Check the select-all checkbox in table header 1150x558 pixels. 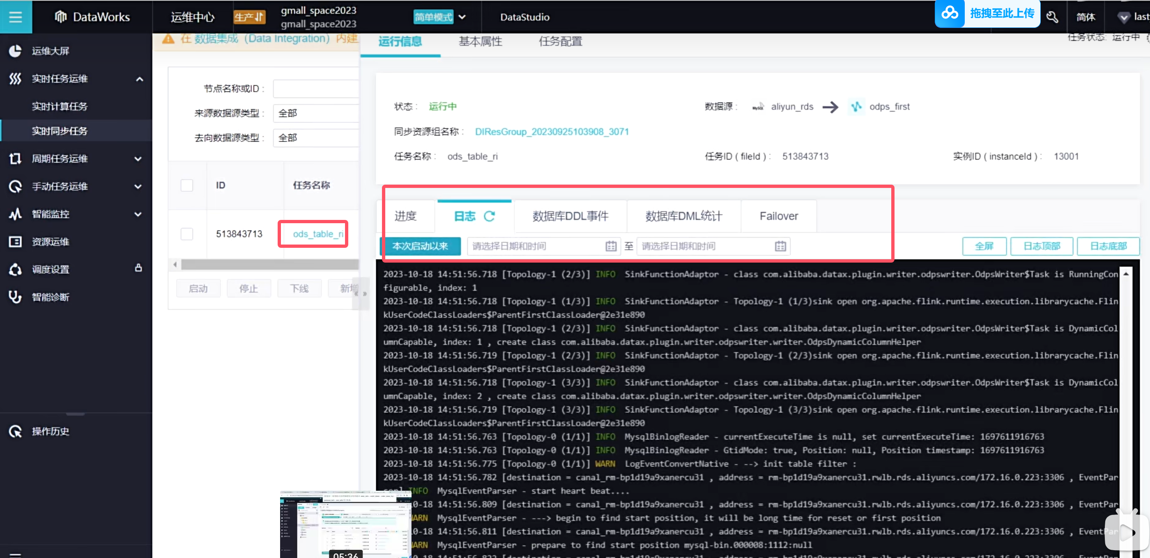[x=186, y=185]
